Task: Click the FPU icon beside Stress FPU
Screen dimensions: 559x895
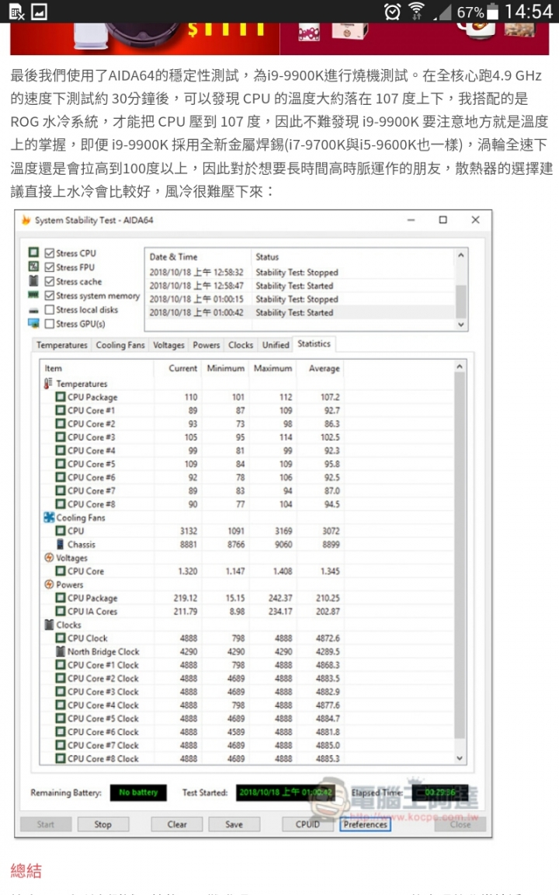Action: click(33, 266)
